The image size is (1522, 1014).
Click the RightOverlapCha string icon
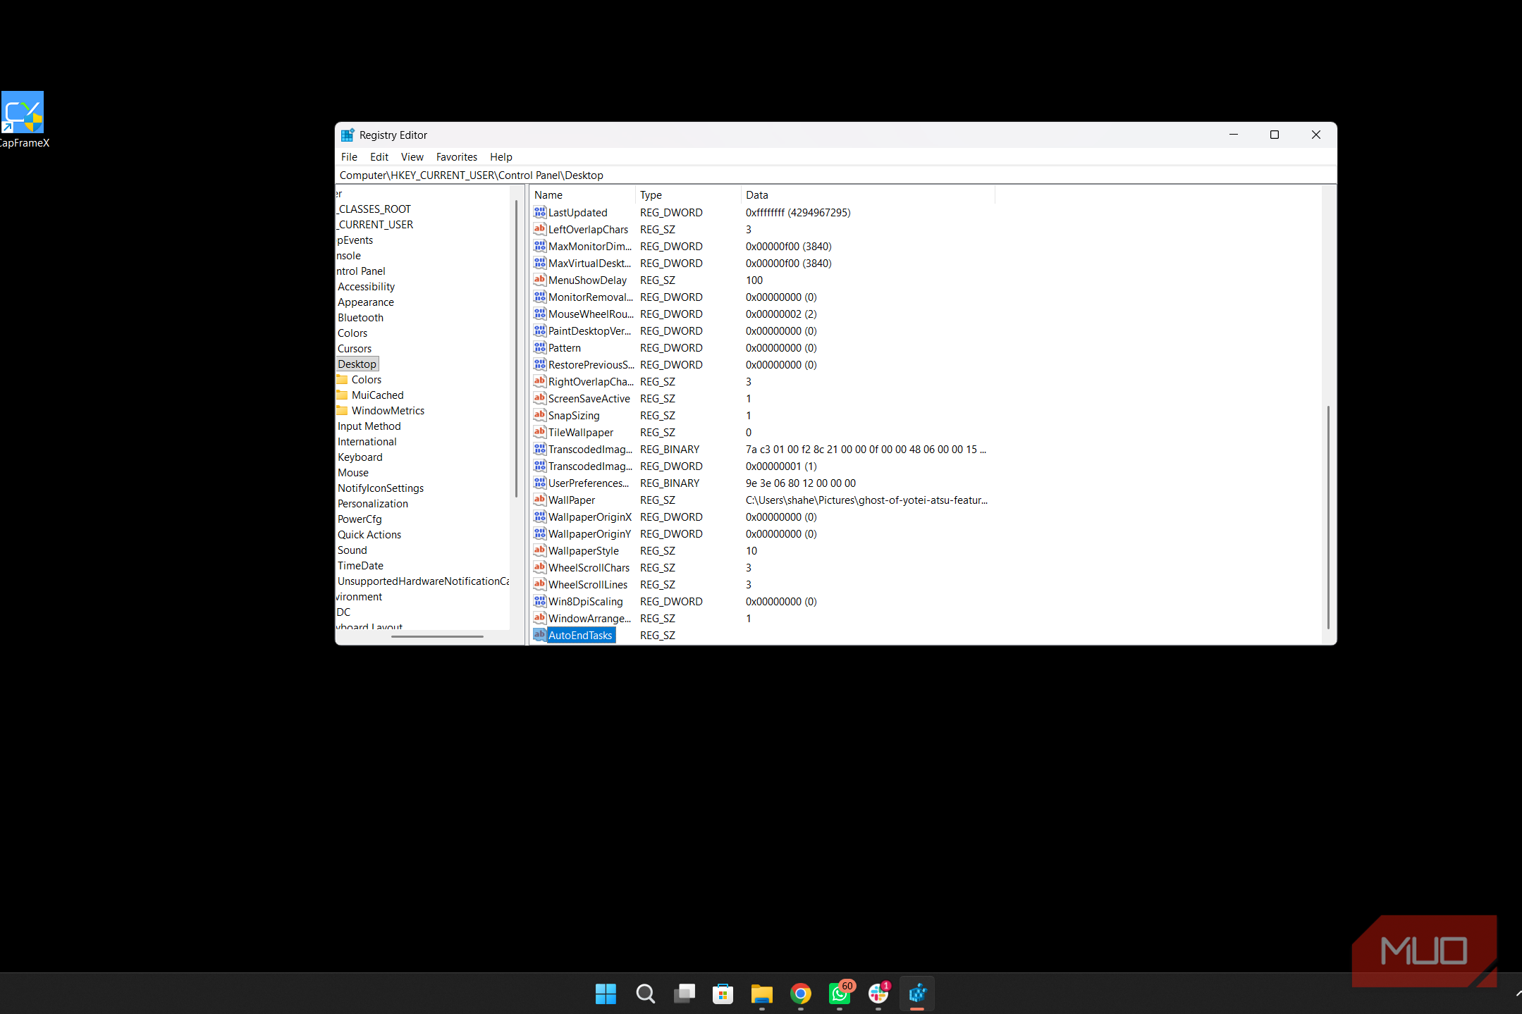coord(540,381)
